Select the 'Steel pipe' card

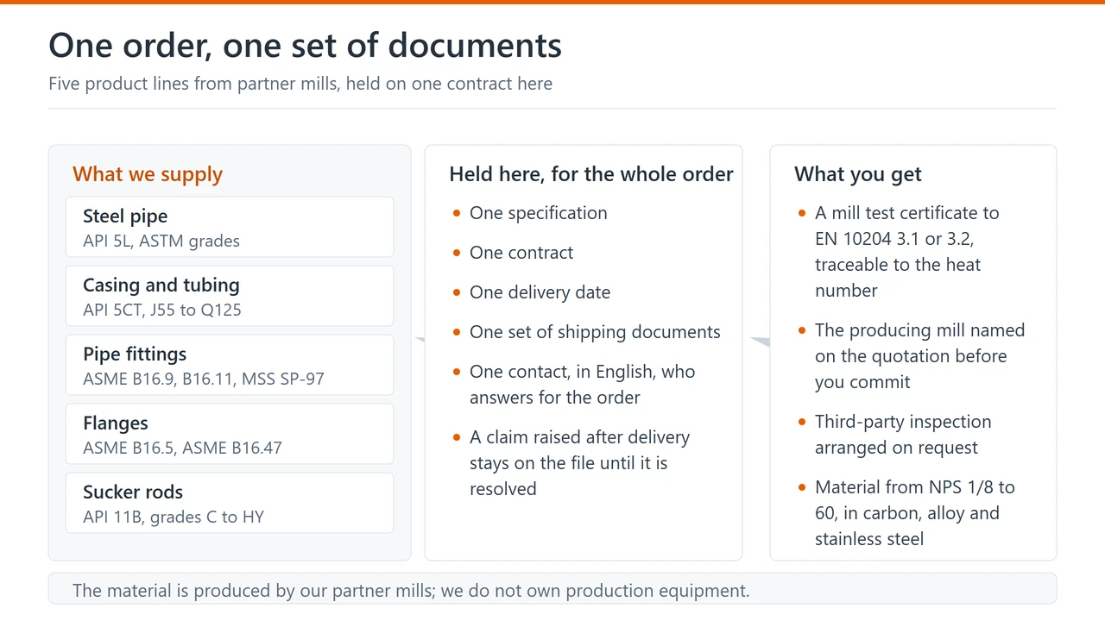230,227
